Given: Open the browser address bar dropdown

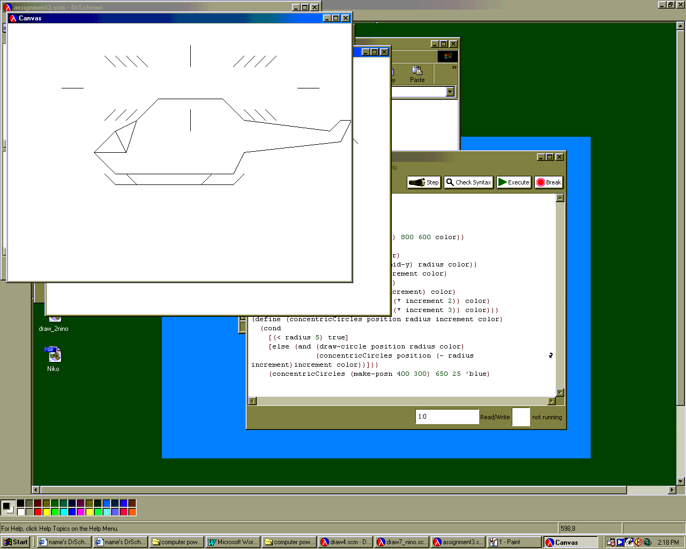Looking at the screenshot, I should pyautogui.click(x=450, y=92).
